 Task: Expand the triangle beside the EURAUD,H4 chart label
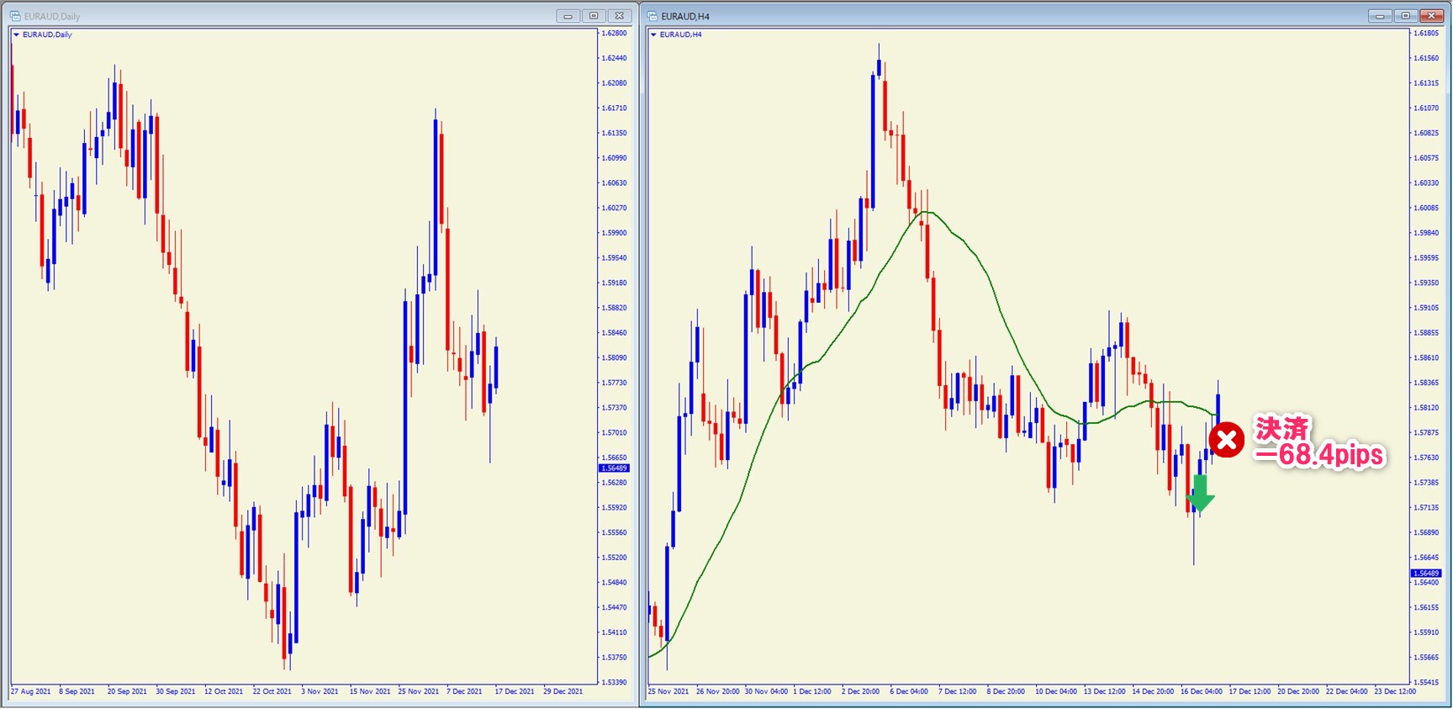click(653, 34)
